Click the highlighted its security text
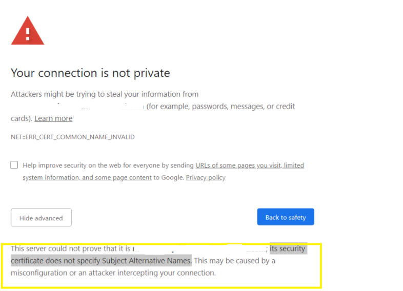 (288, 248)
